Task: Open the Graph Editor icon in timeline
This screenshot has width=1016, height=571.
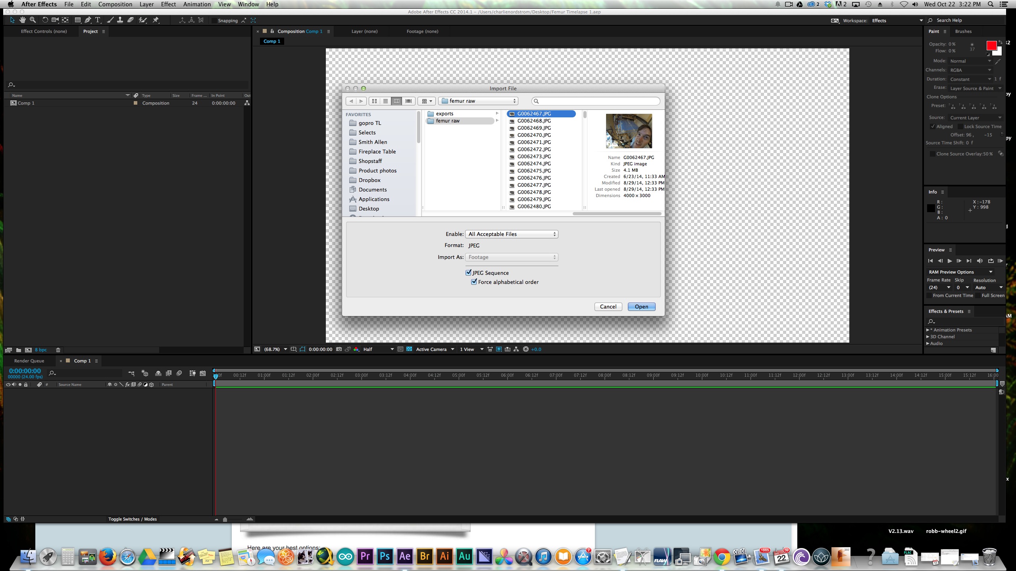Action: [203, 373]
